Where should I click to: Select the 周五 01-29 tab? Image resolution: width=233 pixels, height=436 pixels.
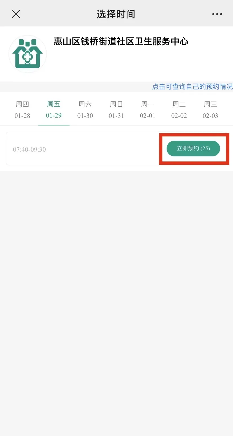(54, 110)
